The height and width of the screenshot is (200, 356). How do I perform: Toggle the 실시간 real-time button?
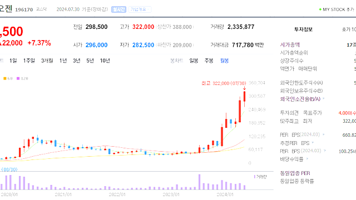point(118,9)
